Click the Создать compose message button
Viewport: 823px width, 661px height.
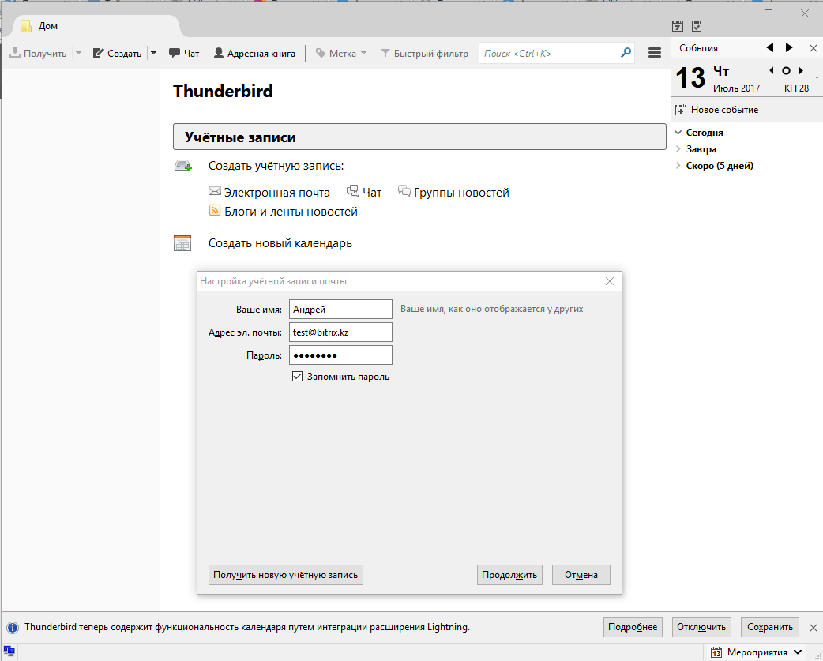[x=117, y=54]
